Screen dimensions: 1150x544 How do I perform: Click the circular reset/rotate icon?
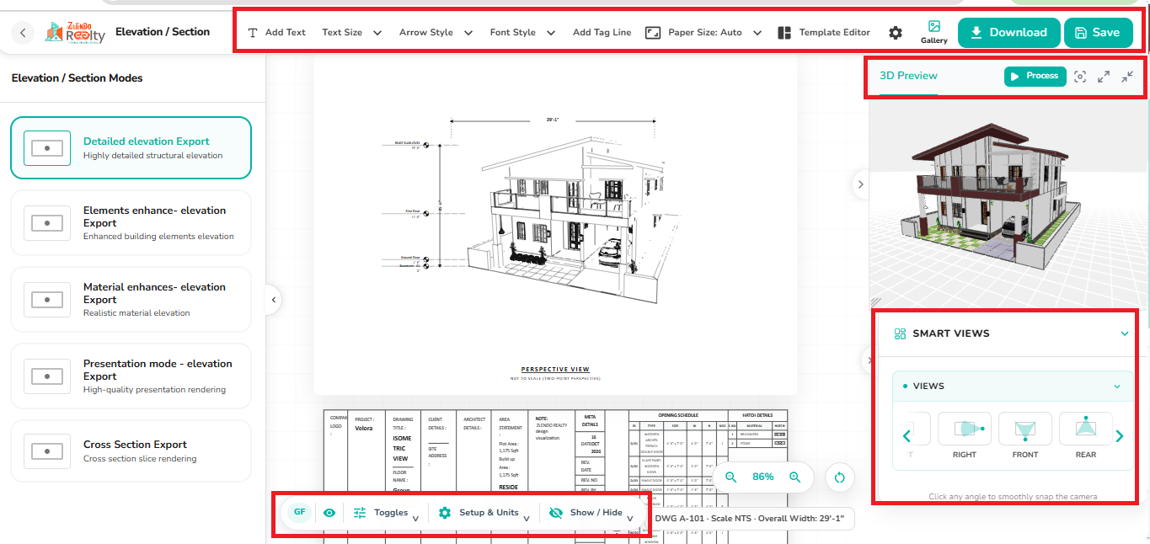coord(839,477)
